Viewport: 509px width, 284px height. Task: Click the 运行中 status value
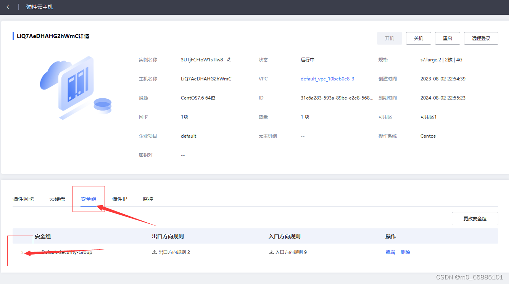click(308, 60)
